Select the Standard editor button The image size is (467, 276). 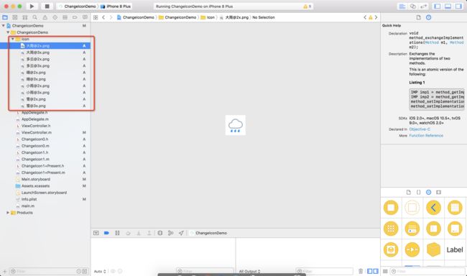point(402,6)
